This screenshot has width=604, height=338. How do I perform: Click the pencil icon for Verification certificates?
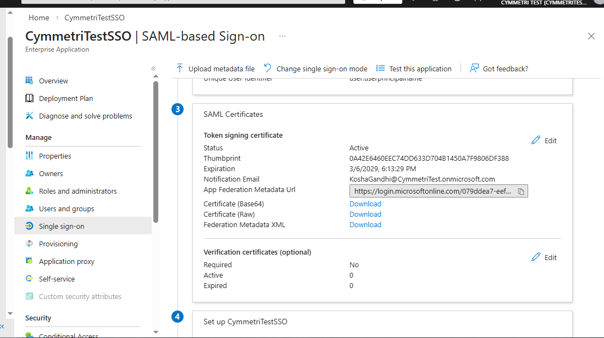[x=536, y=257]
